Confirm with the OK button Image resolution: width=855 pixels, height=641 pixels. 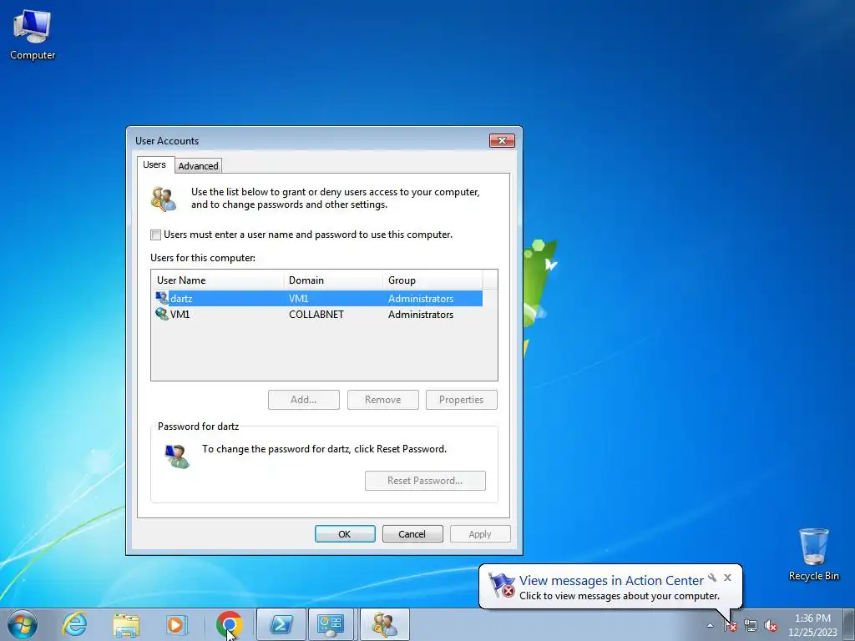[345, 534]
